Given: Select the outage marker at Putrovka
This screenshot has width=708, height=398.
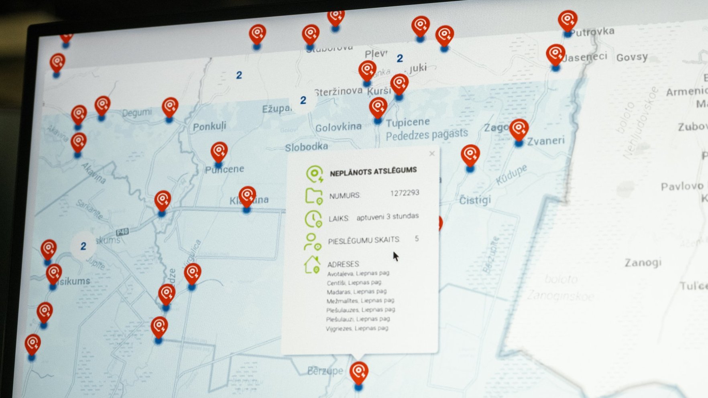Looking at the screenshot, I should (568, 22).
